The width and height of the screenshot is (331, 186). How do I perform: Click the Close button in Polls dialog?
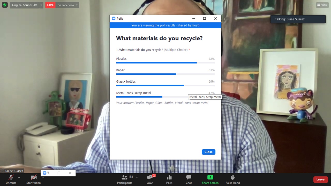coord(208,152)
